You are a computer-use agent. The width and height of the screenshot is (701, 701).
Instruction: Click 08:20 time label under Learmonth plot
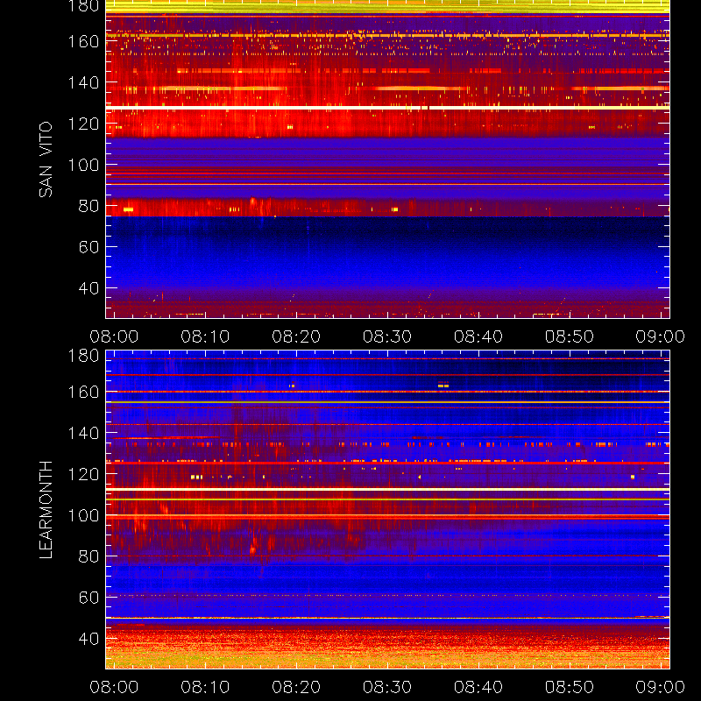pos(296,687)
